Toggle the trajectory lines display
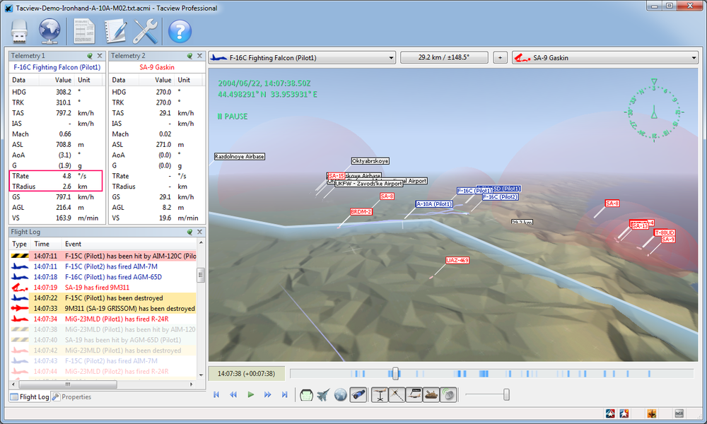Image resolution: width=707 pixels, height=424 pixels. click(x=397, y=395)
